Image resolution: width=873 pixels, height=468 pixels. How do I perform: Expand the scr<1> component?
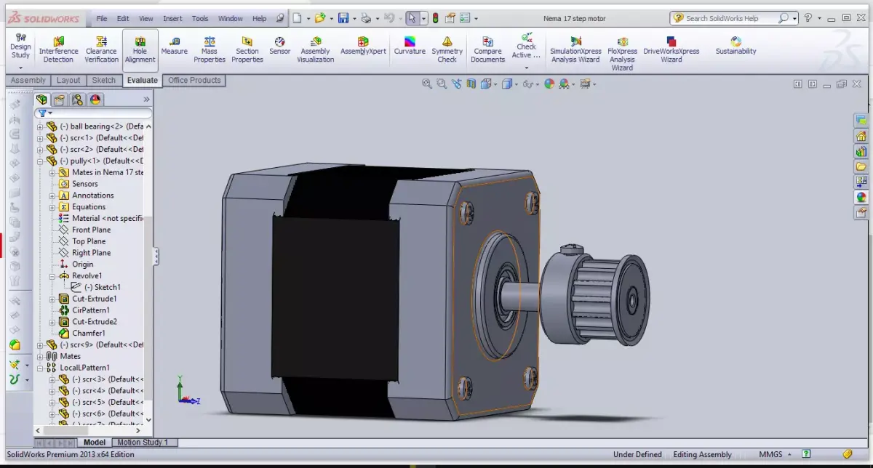pyautogui.click(x=40, y=138)
